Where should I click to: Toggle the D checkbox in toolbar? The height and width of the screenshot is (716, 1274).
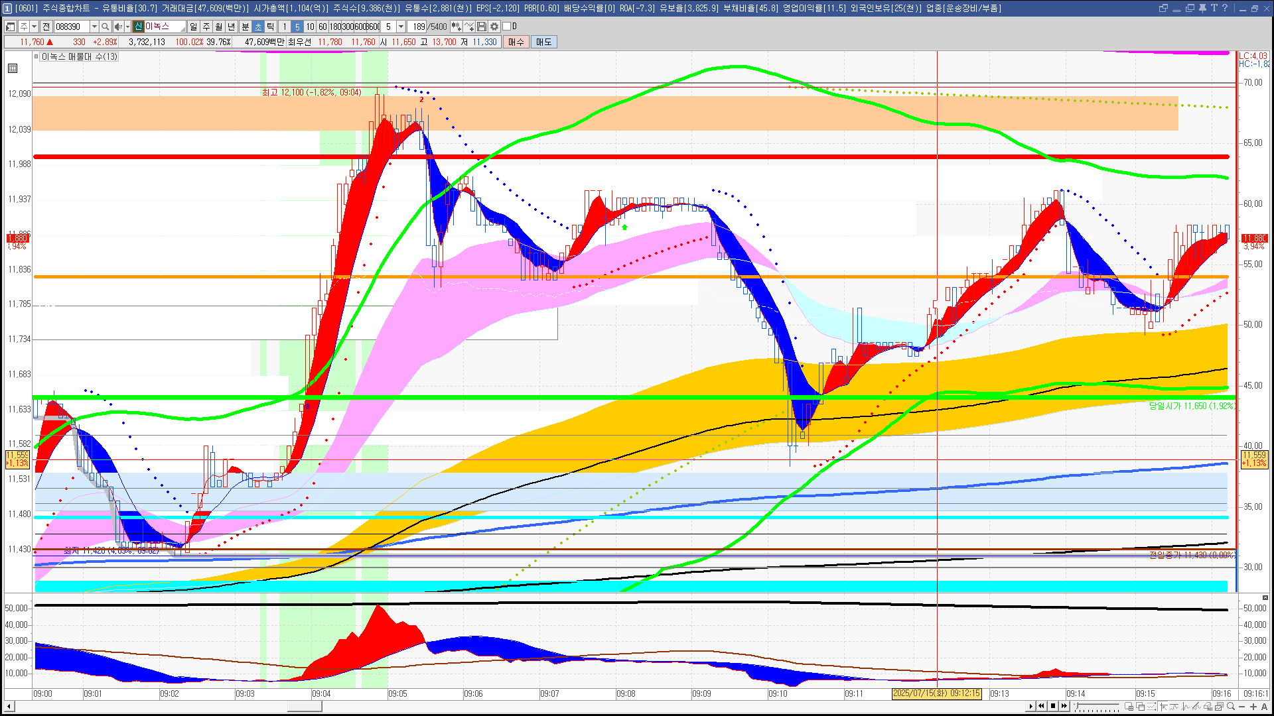pos(507,27)
